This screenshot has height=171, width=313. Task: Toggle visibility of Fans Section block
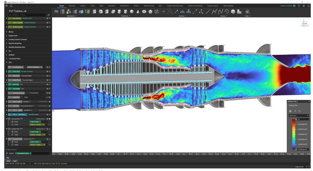[50, 18]
